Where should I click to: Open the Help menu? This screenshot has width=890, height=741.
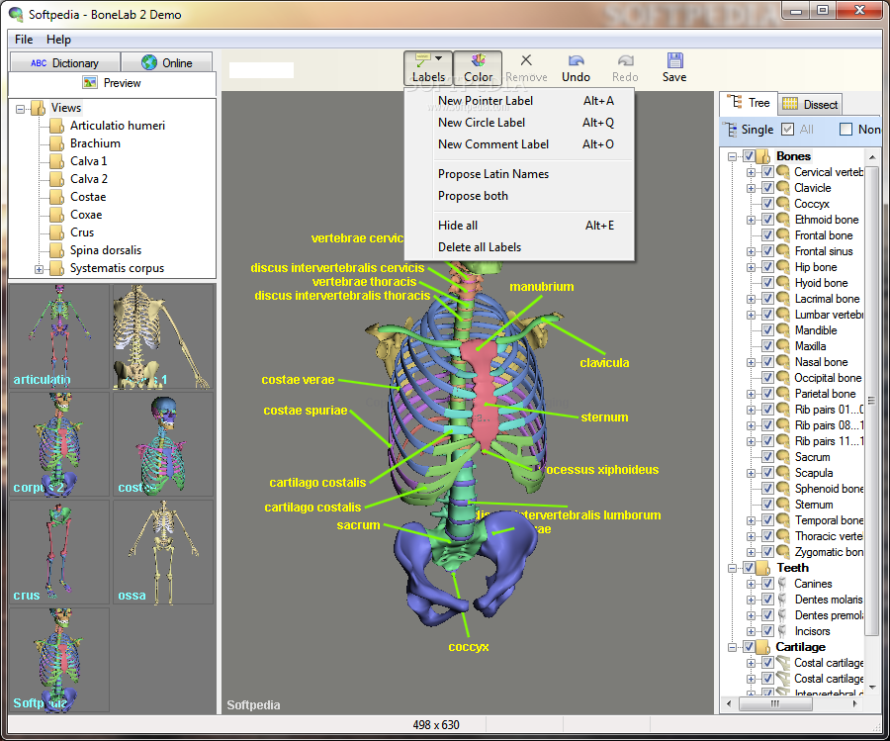pos(58,40)
